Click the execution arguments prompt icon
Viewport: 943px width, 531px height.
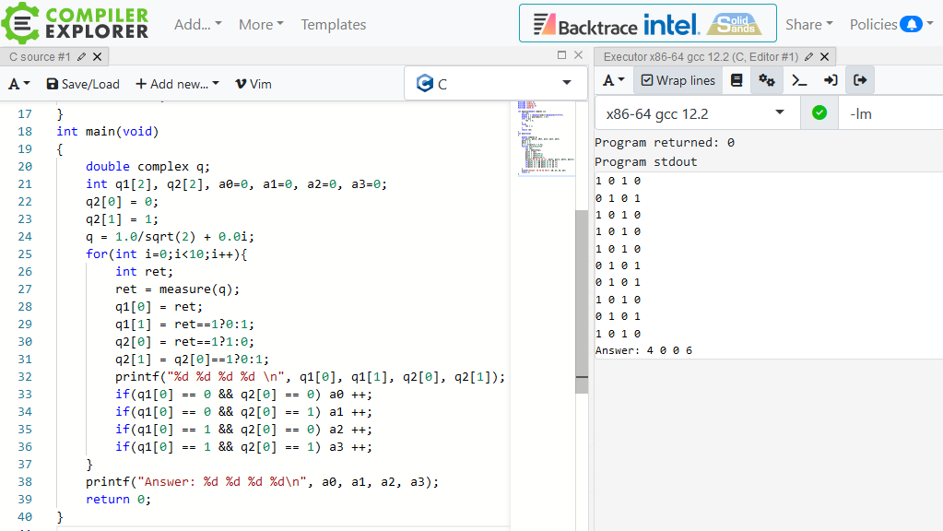(799, 80)
